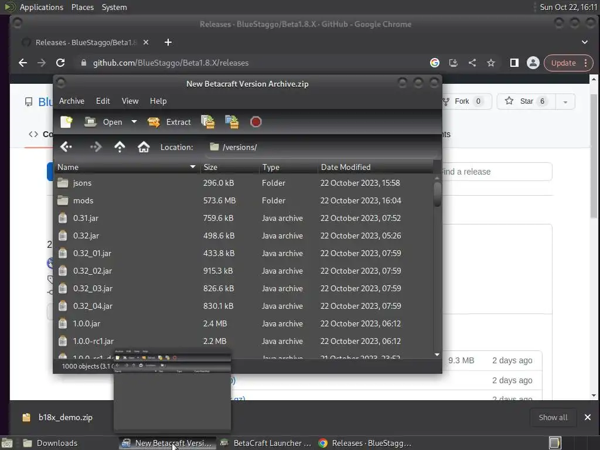This screenshot has height=450, width=600.
Task: Close the Chrome downloads bar
Action: tap(588, 417)
